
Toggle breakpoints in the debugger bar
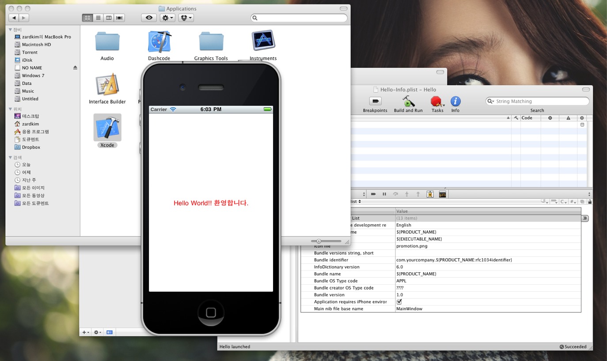[x=373, y=194]
